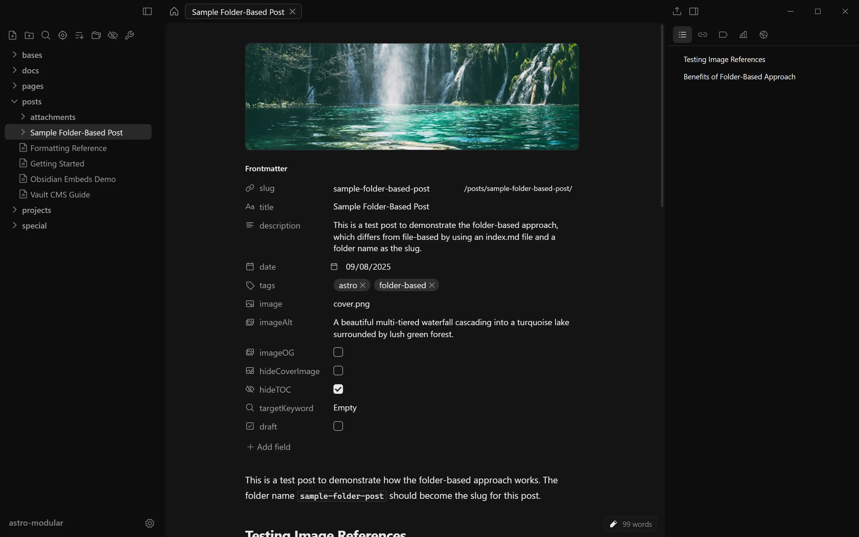Open the vault settings gear icon
This screenshot has height=537, width=859.
[x=150, y=523]
